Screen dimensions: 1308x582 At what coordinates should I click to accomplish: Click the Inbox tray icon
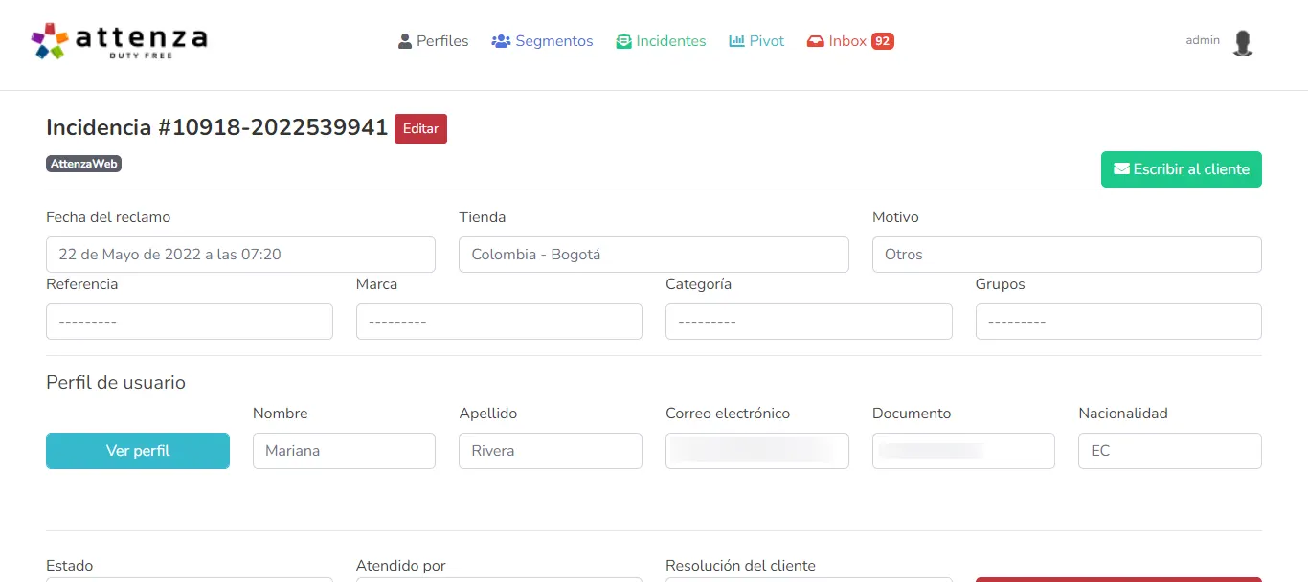pos(816,41)
